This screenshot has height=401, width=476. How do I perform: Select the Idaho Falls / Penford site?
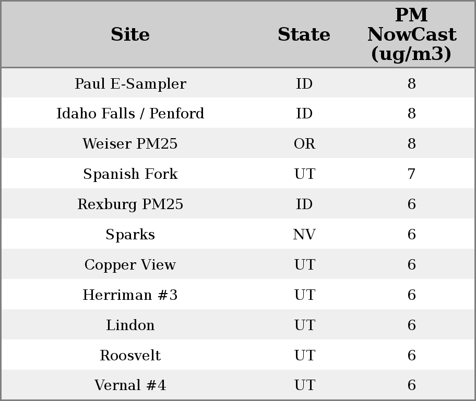tap(130, 114)
